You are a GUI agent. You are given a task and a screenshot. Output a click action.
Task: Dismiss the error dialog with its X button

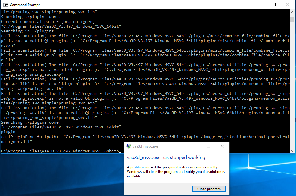tap(222, 146)
